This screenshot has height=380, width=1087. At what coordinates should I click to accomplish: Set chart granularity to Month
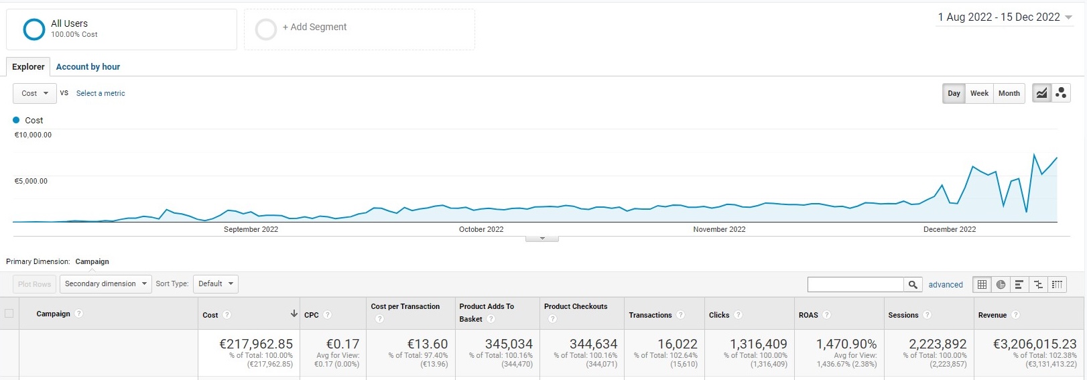pyautogui.click(x=1009, y=93)
